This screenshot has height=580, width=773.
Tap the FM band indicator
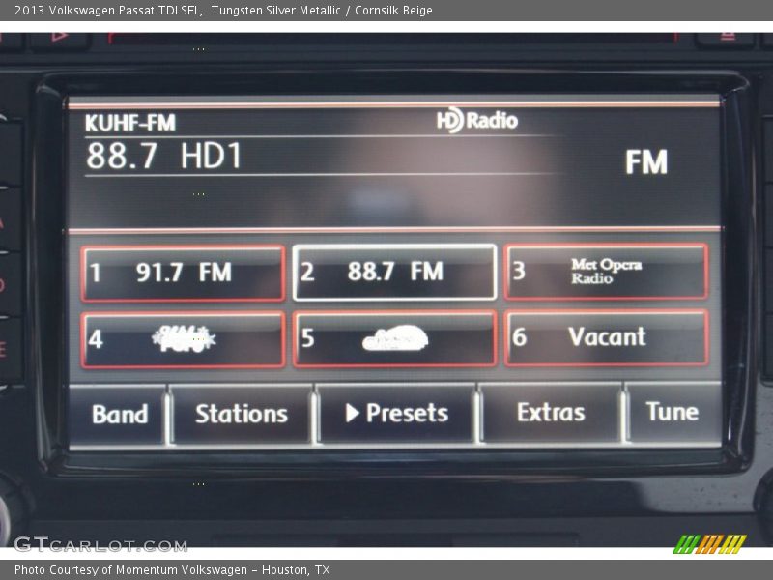point(648,162)
